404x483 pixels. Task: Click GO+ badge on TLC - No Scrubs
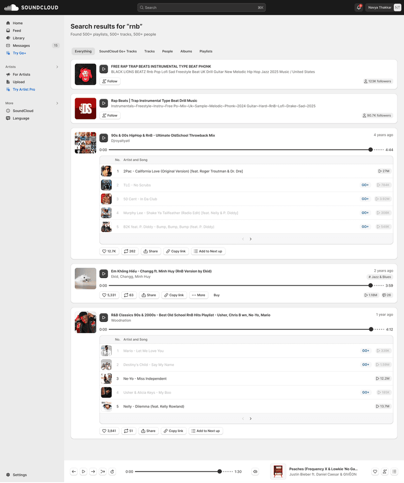(x=365, y=185)
